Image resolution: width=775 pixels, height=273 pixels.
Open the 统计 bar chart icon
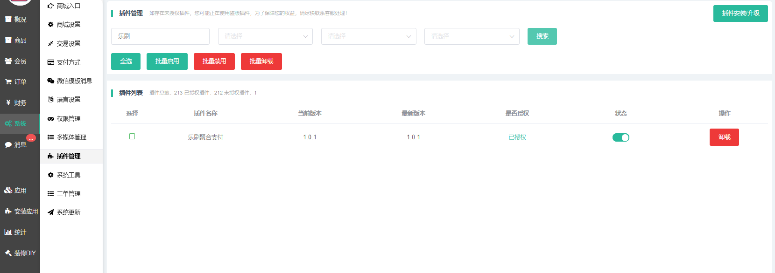click(x=8, y=232)
